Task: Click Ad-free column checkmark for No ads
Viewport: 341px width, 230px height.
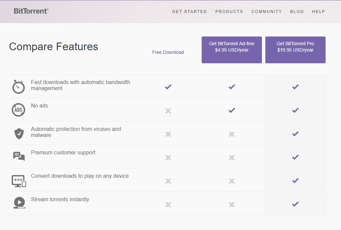Action: pyautogui.click(x=232, y=110)
